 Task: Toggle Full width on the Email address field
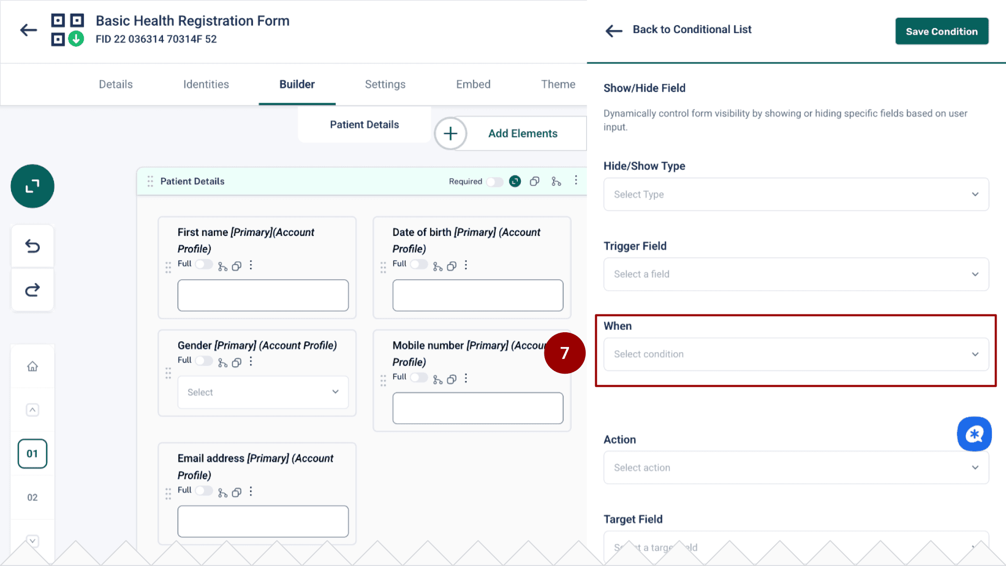point(204,491)
